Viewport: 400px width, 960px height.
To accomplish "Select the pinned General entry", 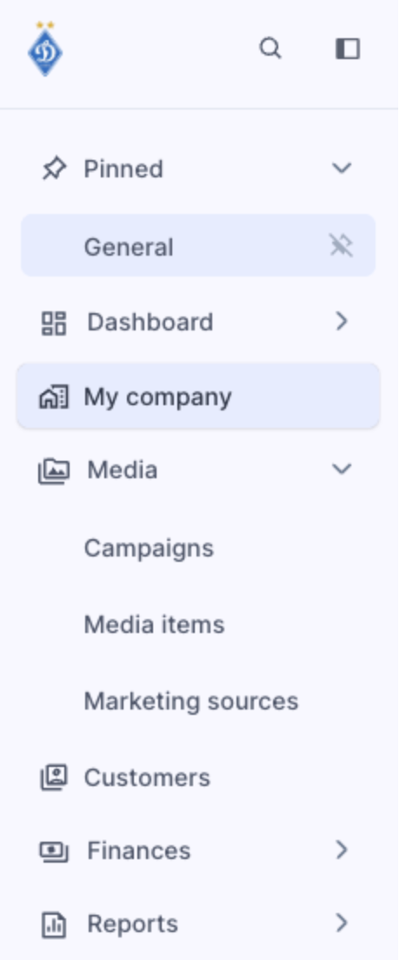I will pos(198,245).
